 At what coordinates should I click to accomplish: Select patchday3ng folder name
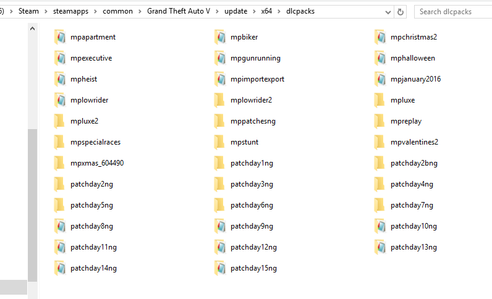pyautogui.click(x=252, y=185)
